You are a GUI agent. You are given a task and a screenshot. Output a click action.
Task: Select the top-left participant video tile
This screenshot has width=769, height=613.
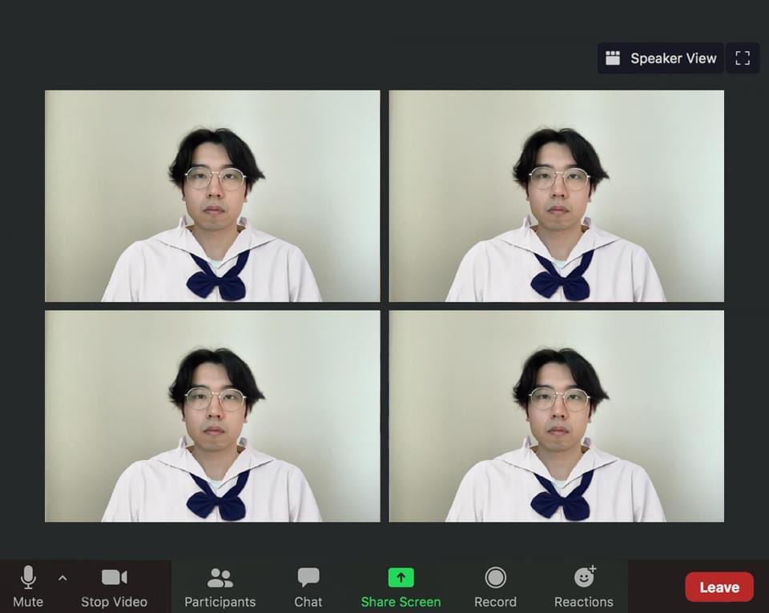click(212, 196)
